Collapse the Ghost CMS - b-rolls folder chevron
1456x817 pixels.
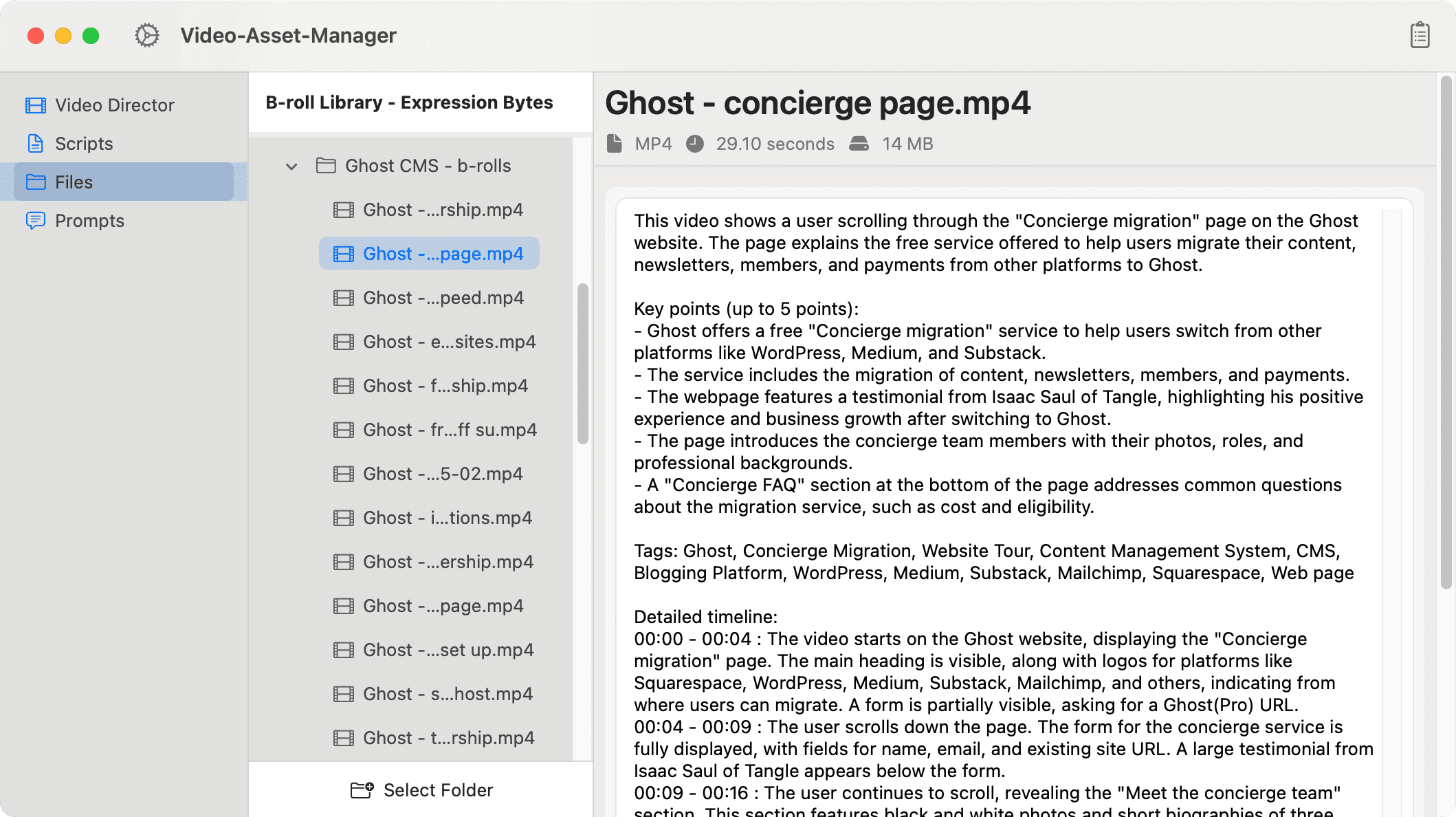point(291,166)
